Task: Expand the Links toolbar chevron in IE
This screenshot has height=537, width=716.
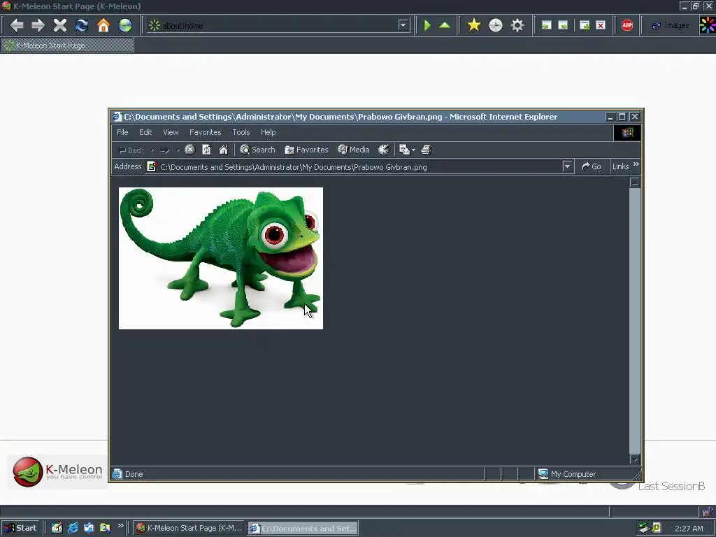Action: click(636, 164)
